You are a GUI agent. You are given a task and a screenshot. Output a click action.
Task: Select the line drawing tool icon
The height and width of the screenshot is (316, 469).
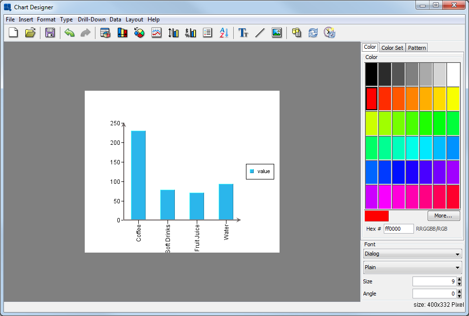[x=260, y=32]
